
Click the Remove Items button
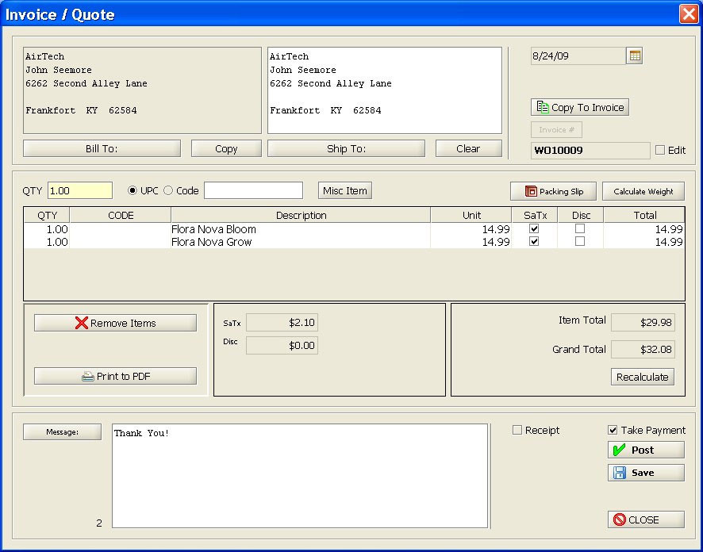[115, 323]
